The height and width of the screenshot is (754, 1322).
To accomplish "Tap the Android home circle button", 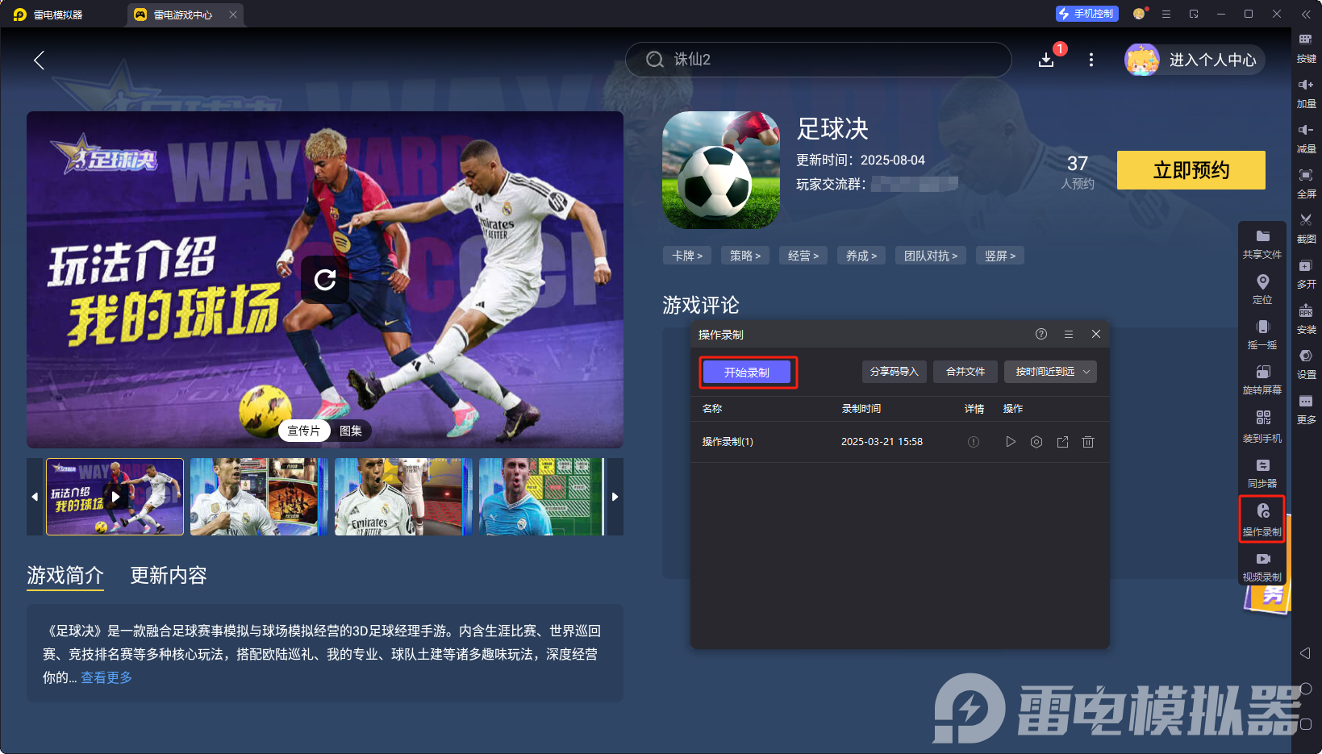I will [x=1305, y=689].
